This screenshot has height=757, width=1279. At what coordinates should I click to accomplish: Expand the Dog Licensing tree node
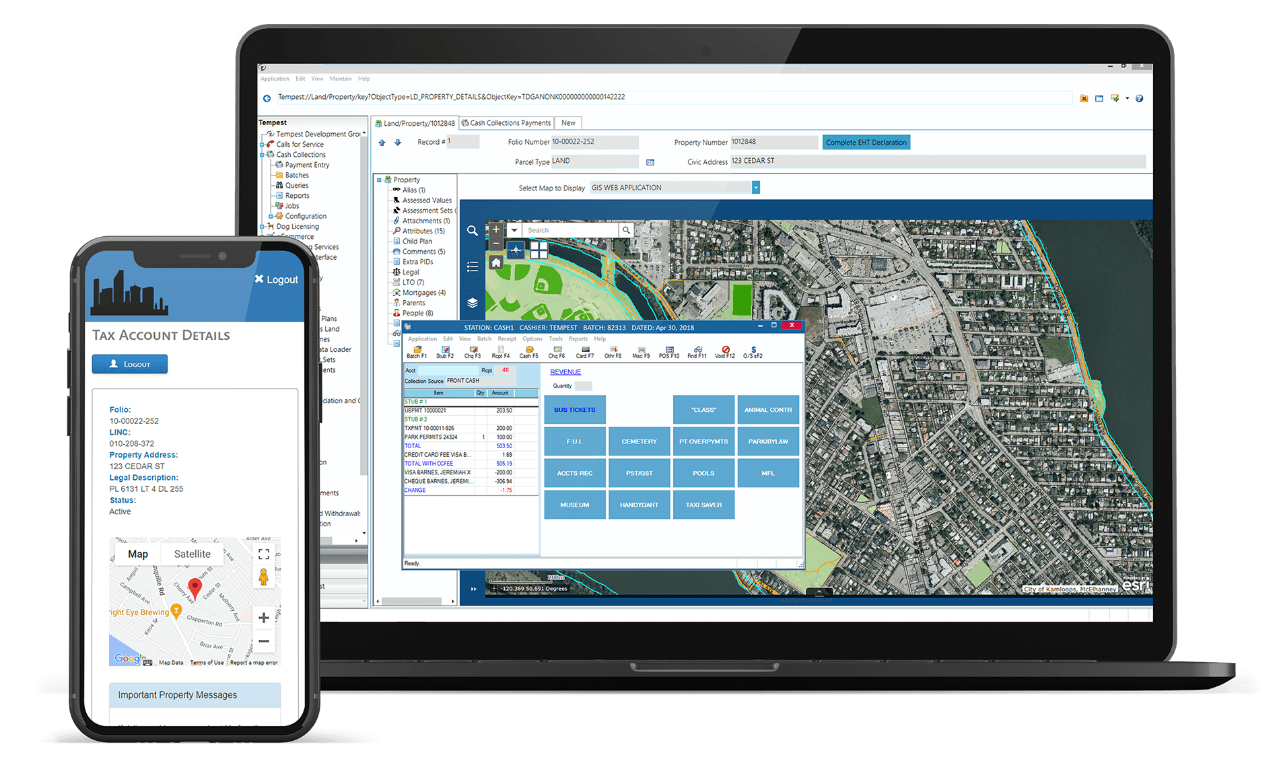pos(262,227)
